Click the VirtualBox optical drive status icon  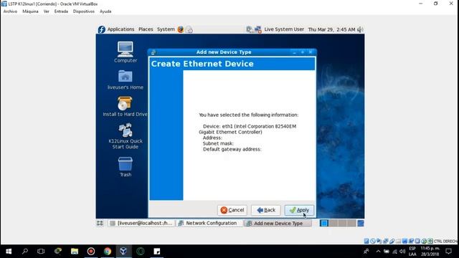[373, 241]
